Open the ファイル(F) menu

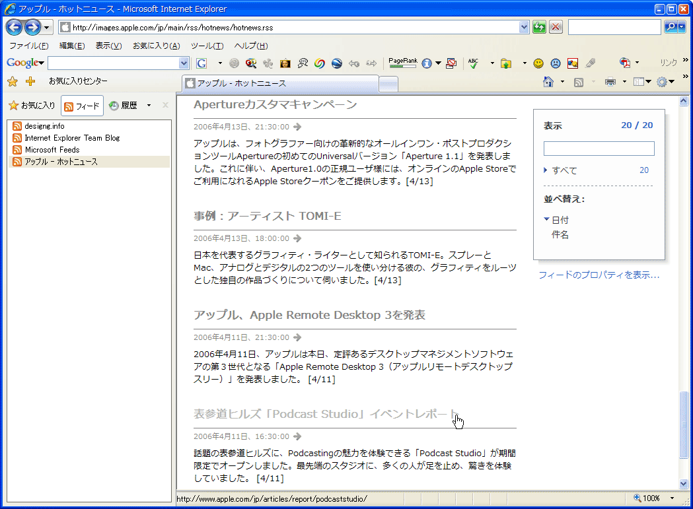(28, 46)
